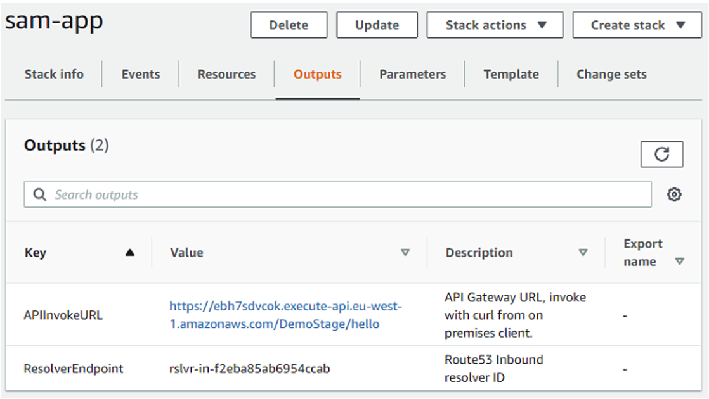709x399 pixels.
Task: Click the Value column sort icon
Action: [404, 252]
